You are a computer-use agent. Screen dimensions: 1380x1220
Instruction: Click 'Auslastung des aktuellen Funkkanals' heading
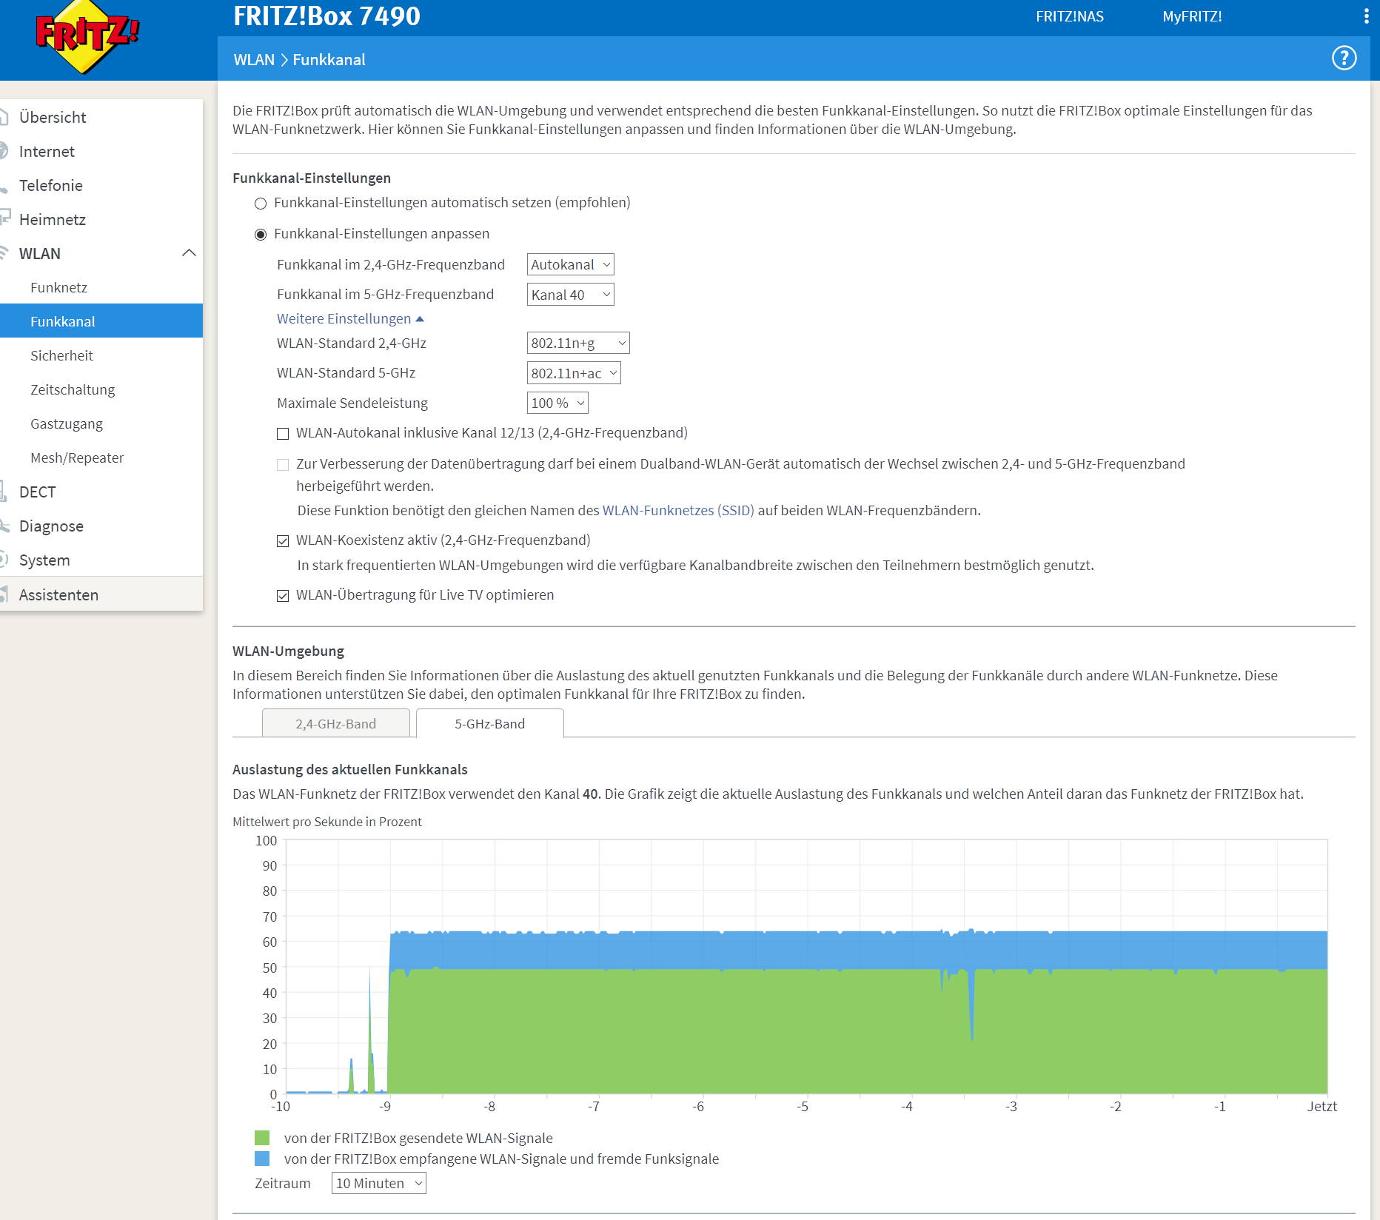[350, 769]
